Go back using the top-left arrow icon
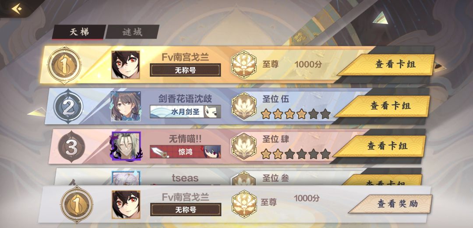 pos(16,8)
